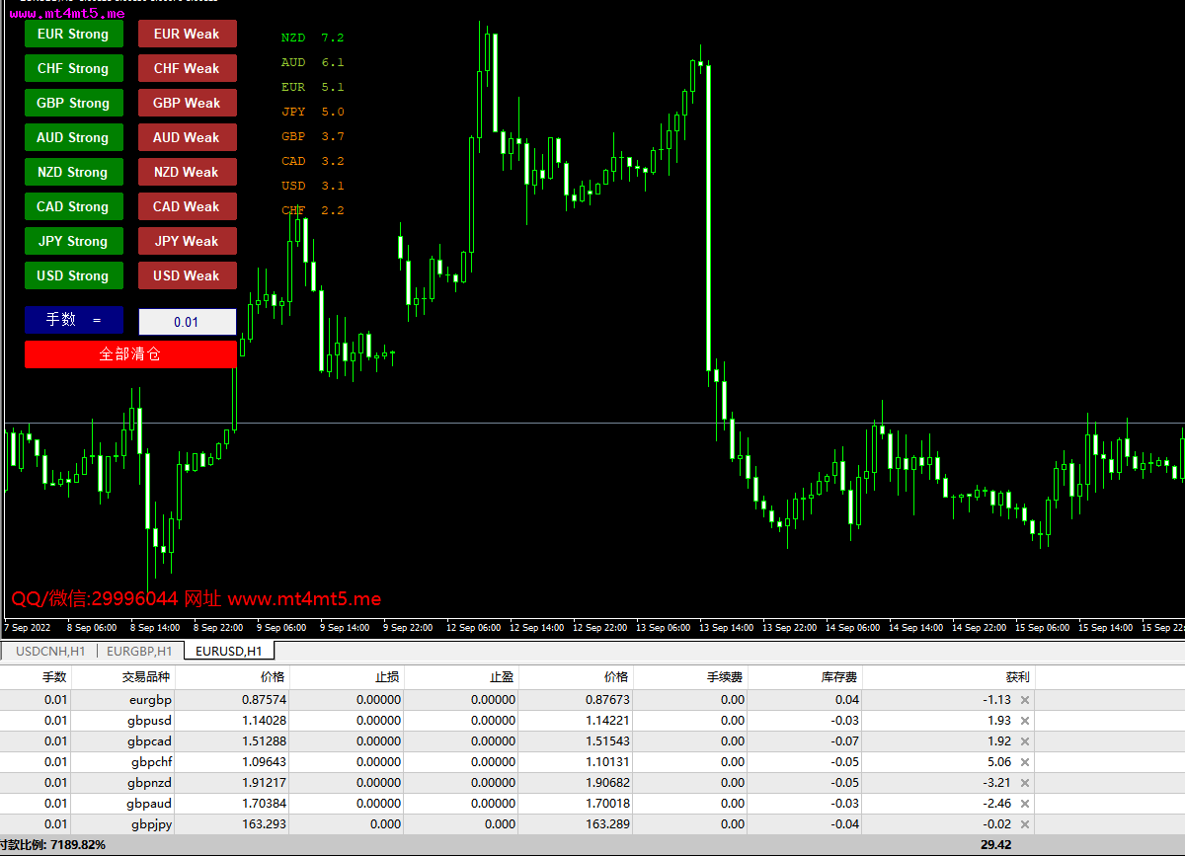Click the open price 1.14028
1185x856 pixels.
(264, 721)
